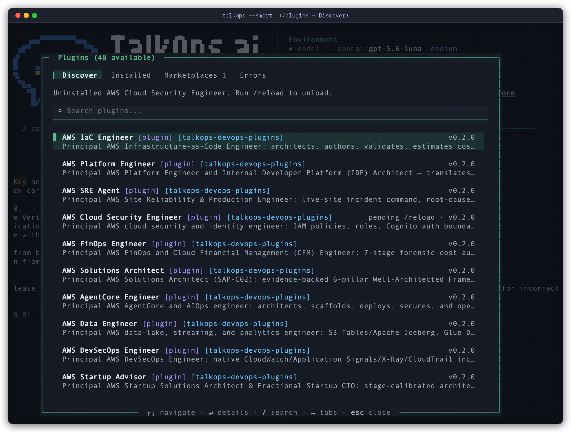Click the [talkops-devops-plugins] tag on AWS IaC Engineer
Image resolution: width=571 pixels, height=432 pixels.
(x=231, y=137)
